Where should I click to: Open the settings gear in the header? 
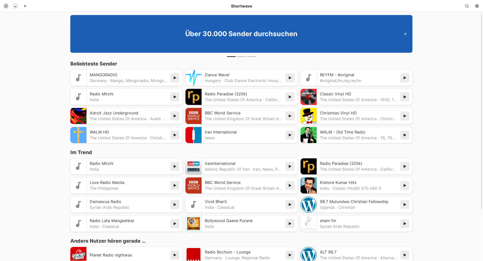coord(477,6)
